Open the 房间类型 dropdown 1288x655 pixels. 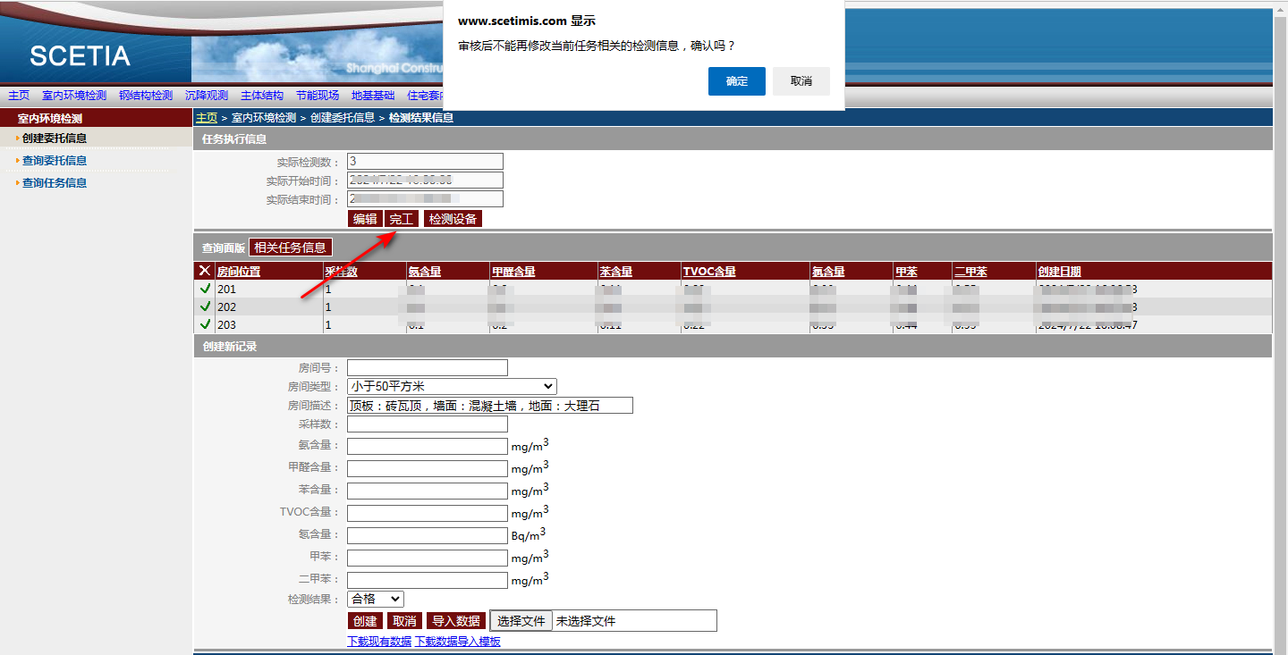point(452,386)
